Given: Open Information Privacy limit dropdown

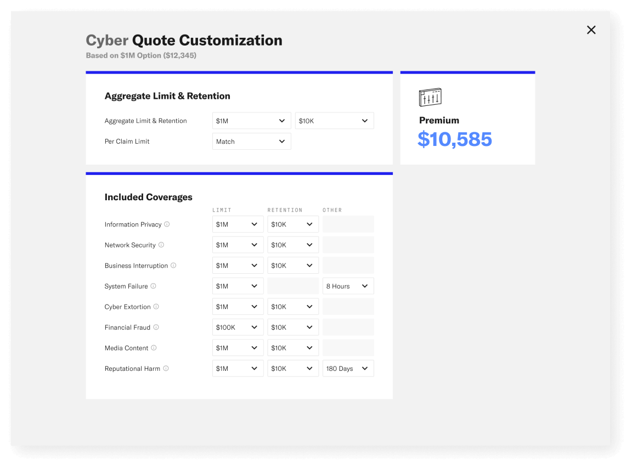Looking at the screenshot, I should [x=238, y=224].
